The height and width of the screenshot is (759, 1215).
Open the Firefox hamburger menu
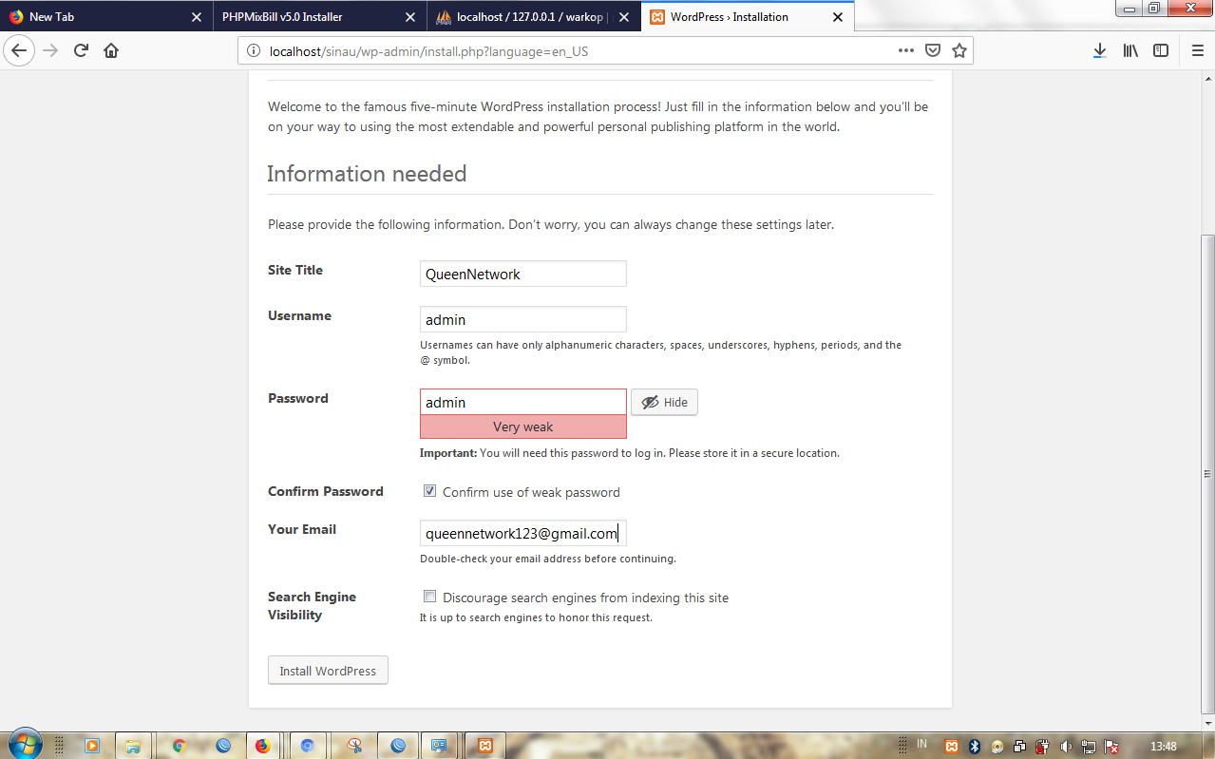click(1197, 50)
